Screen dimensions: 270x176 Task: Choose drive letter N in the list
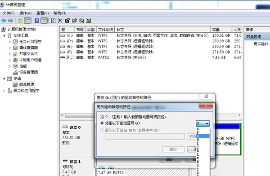tap(203, 162)
